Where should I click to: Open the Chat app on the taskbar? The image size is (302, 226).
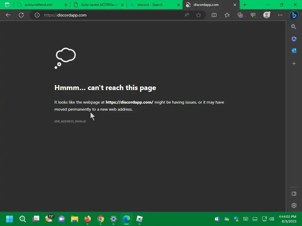(62, 219)
